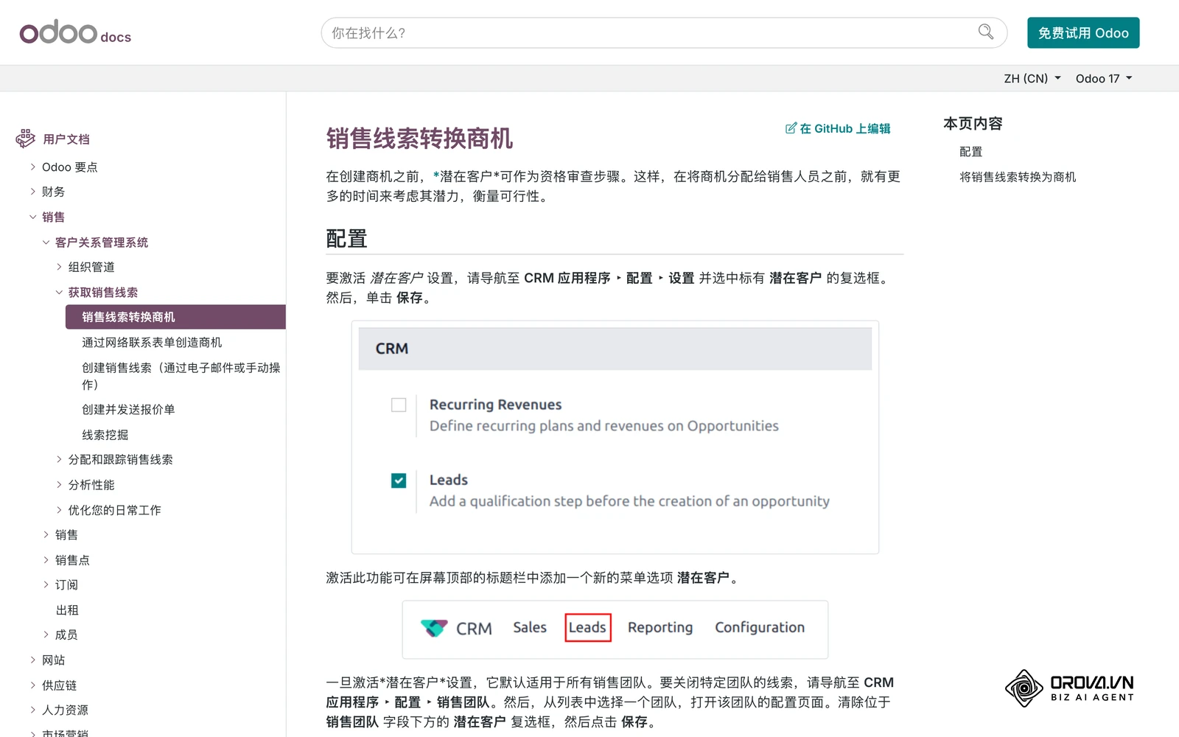The height and width of the screenshot is (737, 1179).
Task: Expand the 网站 chevron
Action: tap(32, 660)
